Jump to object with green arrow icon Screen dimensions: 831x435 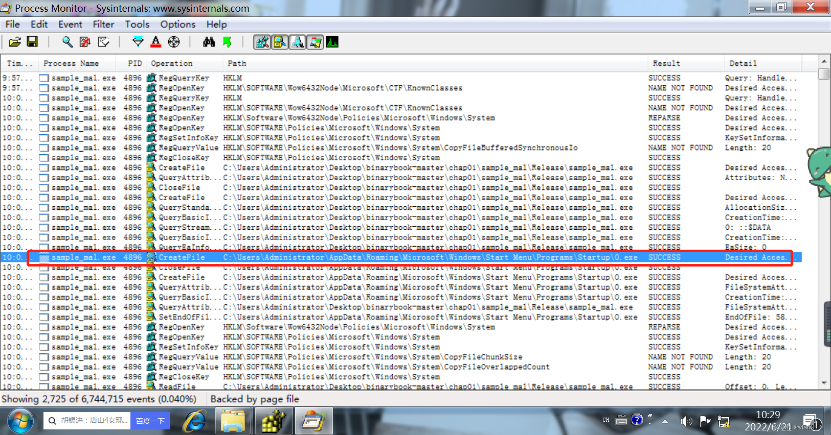(x=227, y=42)
